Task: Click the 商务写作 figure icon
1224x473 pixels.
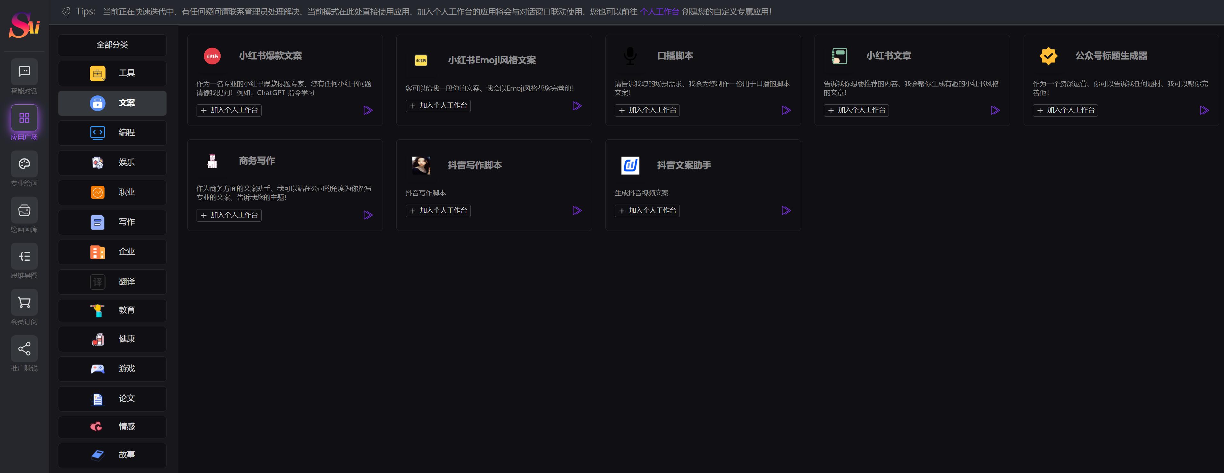Action: point(212,161)
